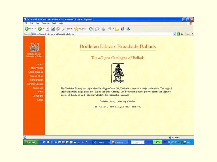The image size is (217, 162).
Task: Follow the Home link in the orange sidebar
Action: coord(40,64)
